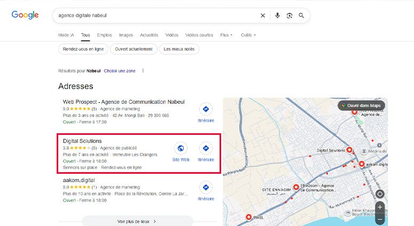Click Ouvrir dans Maps button
The height and width of the screenshot is (226, 414).
(x=361, y=106)
